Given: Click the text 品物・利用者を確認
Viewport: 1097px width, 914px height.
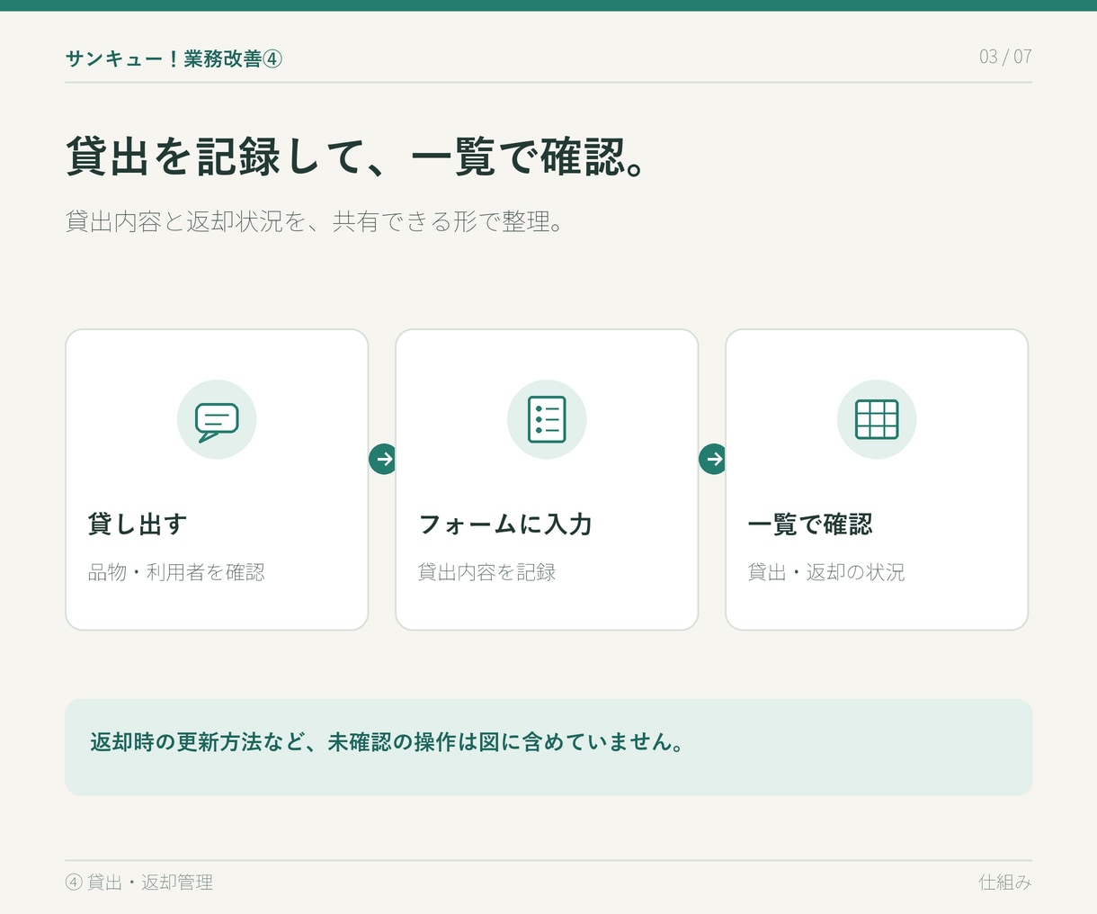Looking at the screenshot, I should pos(176,572).
